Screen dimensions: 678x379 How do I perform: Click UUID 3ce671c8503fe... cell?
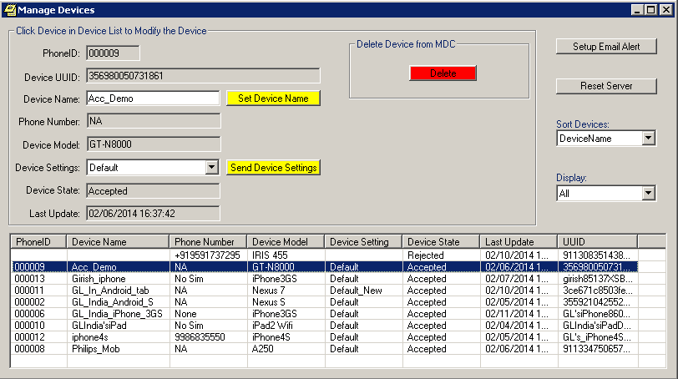pos(598,291)
